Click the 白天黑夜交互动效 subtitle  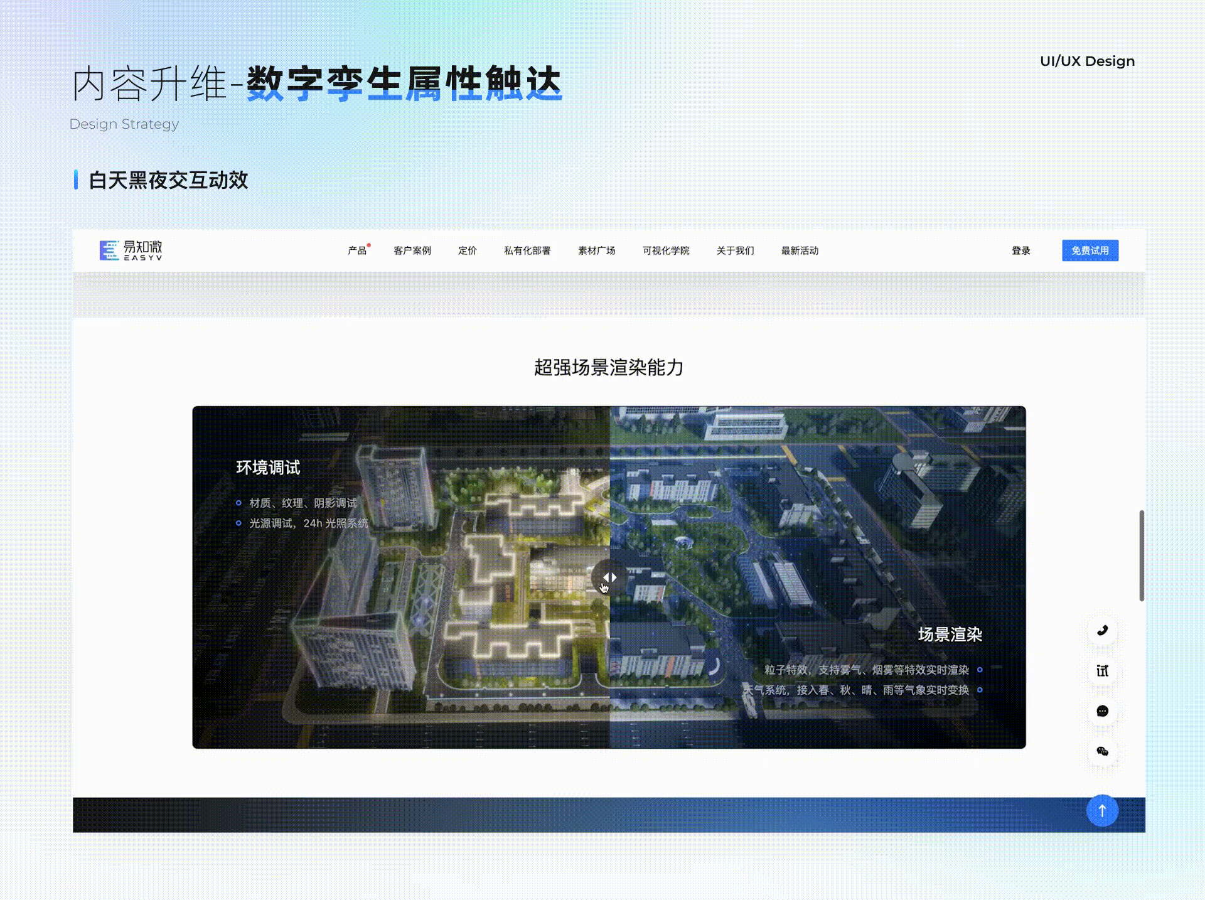[x=168, y=180]
